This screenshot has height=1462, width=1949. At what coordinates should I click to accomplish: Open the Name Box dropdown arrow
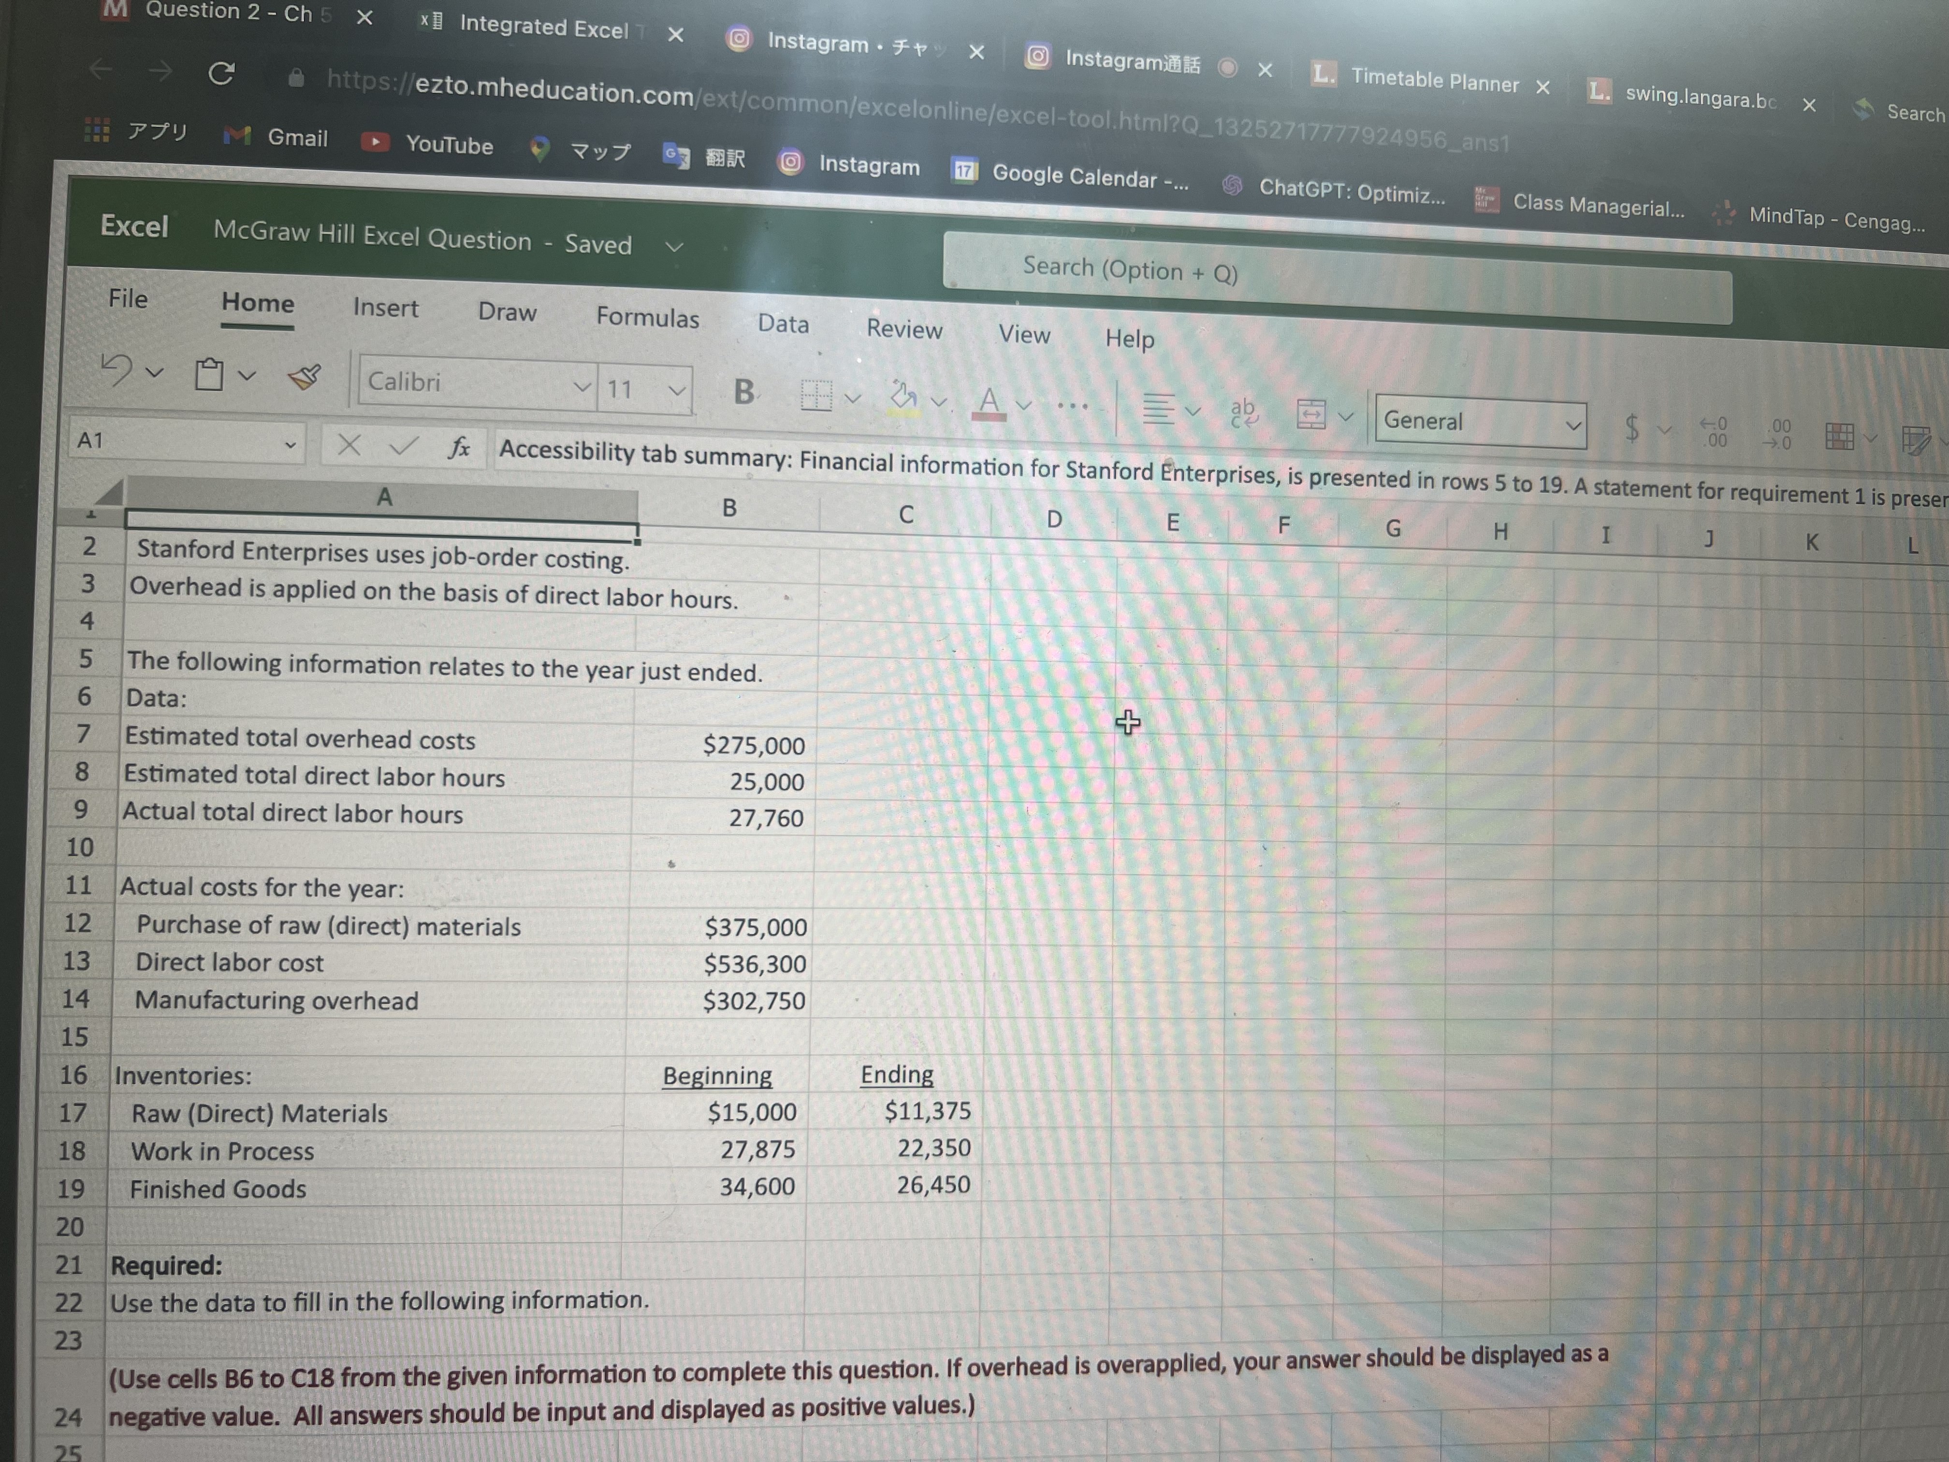[x=292, y=444]
